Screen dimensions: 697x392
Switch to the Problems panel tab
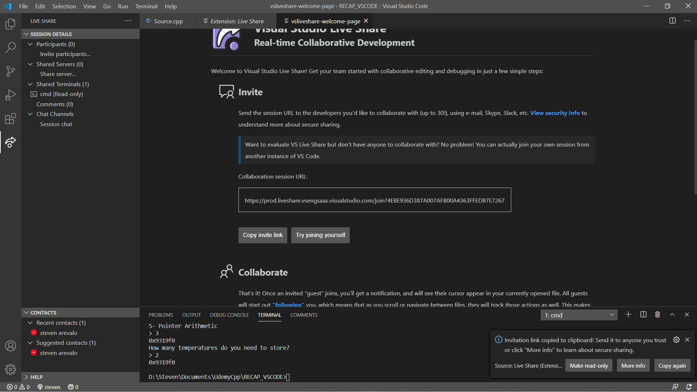[x=161, y=315]
